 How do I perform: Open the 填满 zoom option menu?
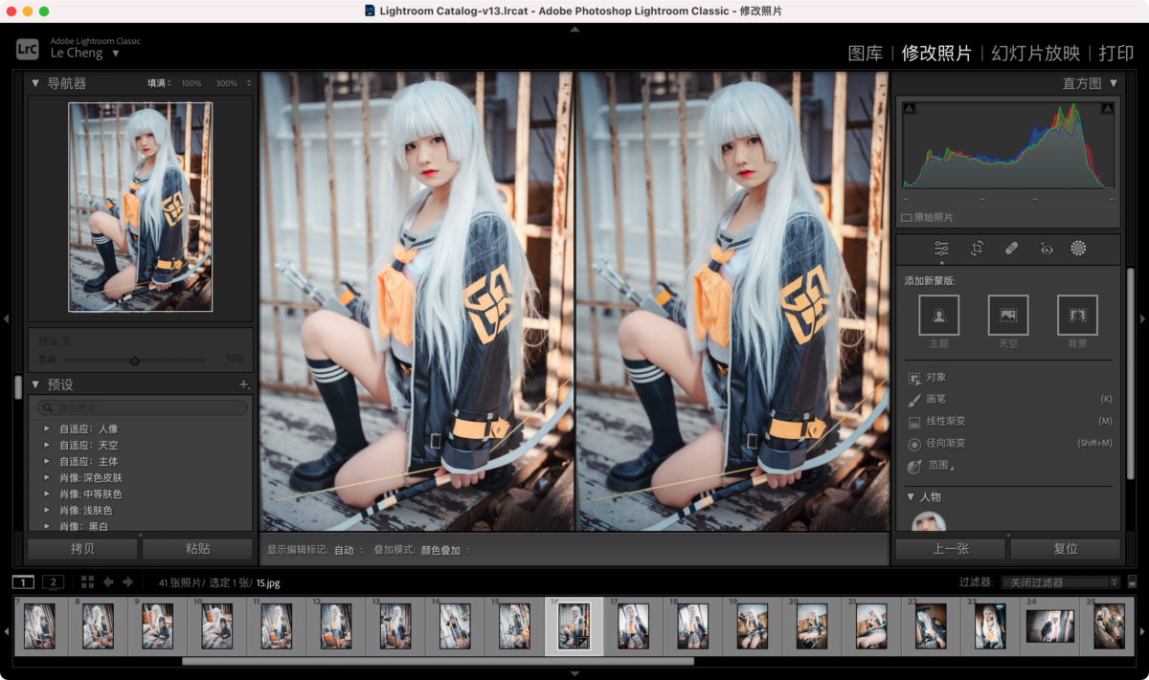pos(159,83)
